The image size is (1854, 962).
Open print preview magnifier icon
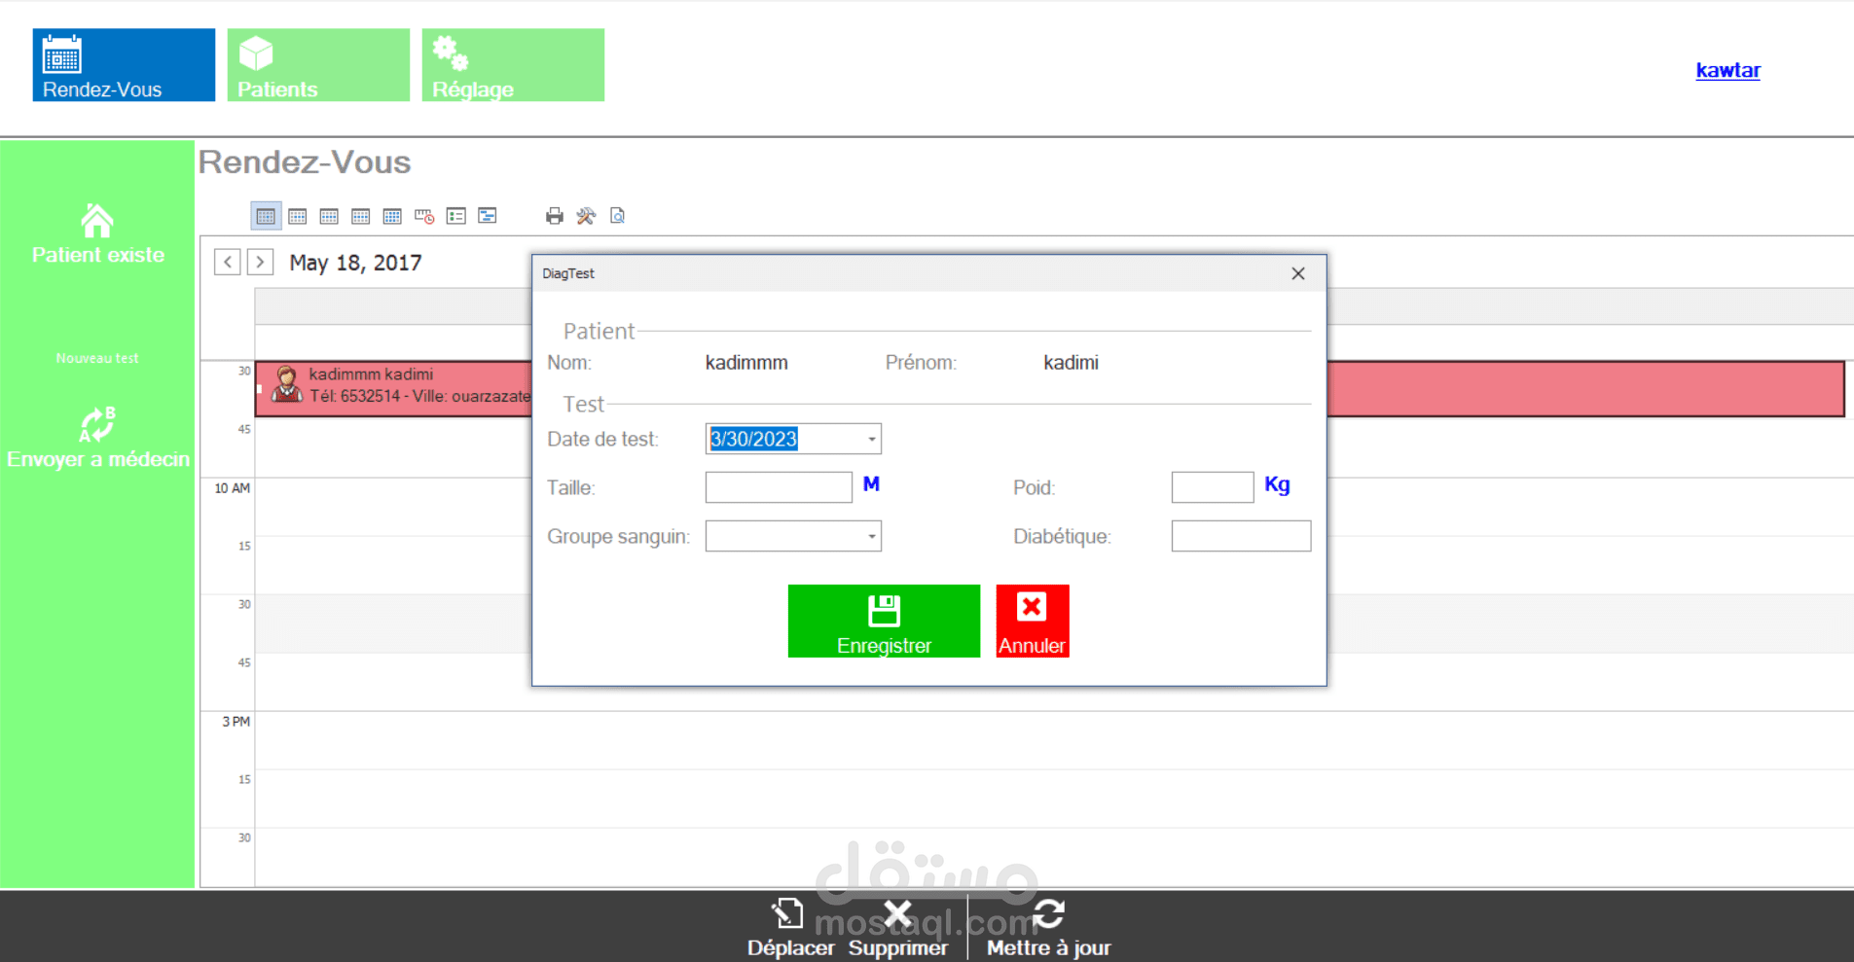pyautogui.click(x=617, y=216)
